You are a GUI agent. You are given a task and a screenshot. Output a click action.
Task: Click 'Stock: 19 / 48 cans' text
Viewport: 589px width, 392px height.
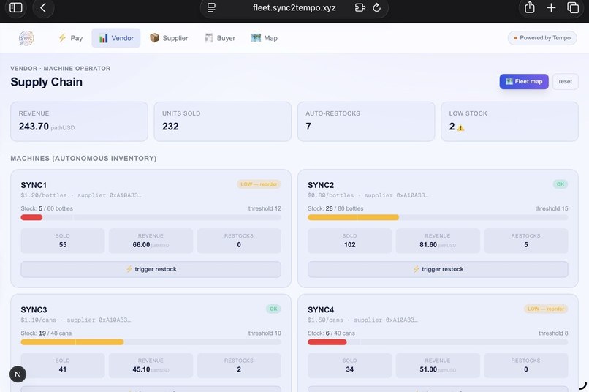coord(46,333)
